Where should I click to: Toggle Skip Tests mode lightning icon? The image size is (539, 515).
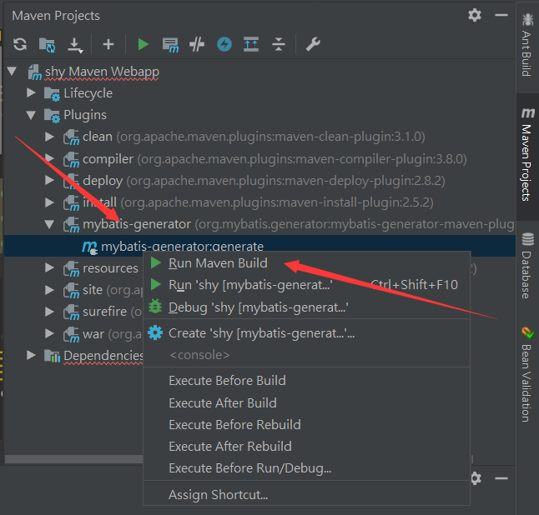[224, 44]
